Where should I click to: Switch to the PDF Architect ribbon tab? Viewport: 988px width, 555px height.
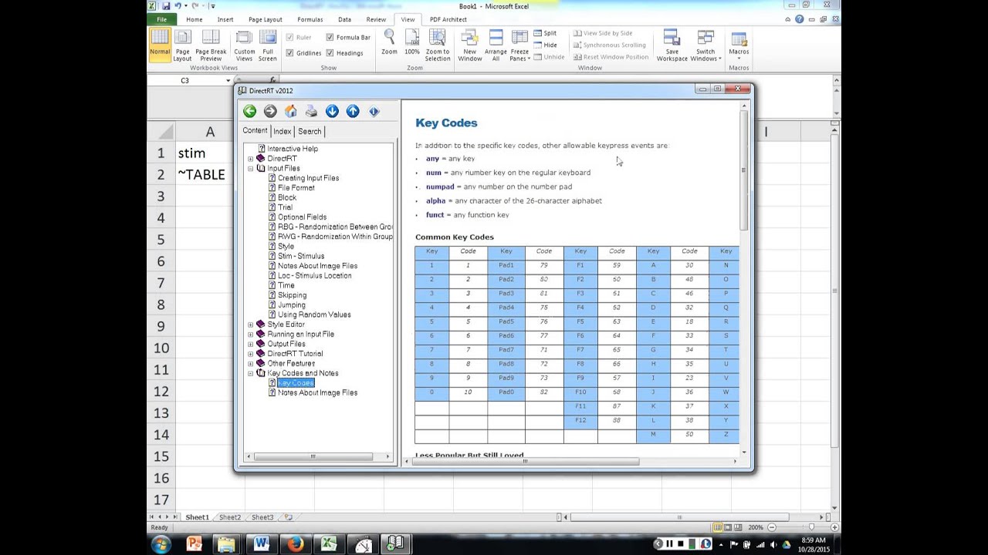tap(448, 19)
